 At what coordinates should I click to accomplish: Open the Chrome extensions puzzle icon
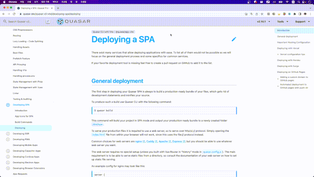pos(295,14)
